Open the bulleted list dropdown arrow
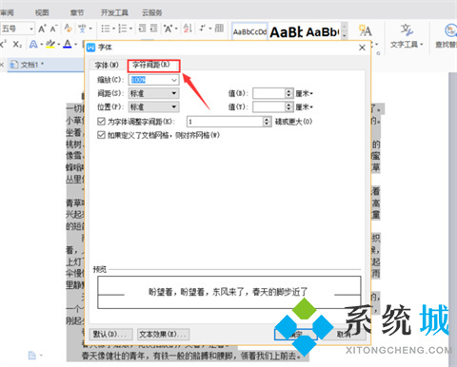Screen dimensions: 457x367 click(x=113, y=29)
